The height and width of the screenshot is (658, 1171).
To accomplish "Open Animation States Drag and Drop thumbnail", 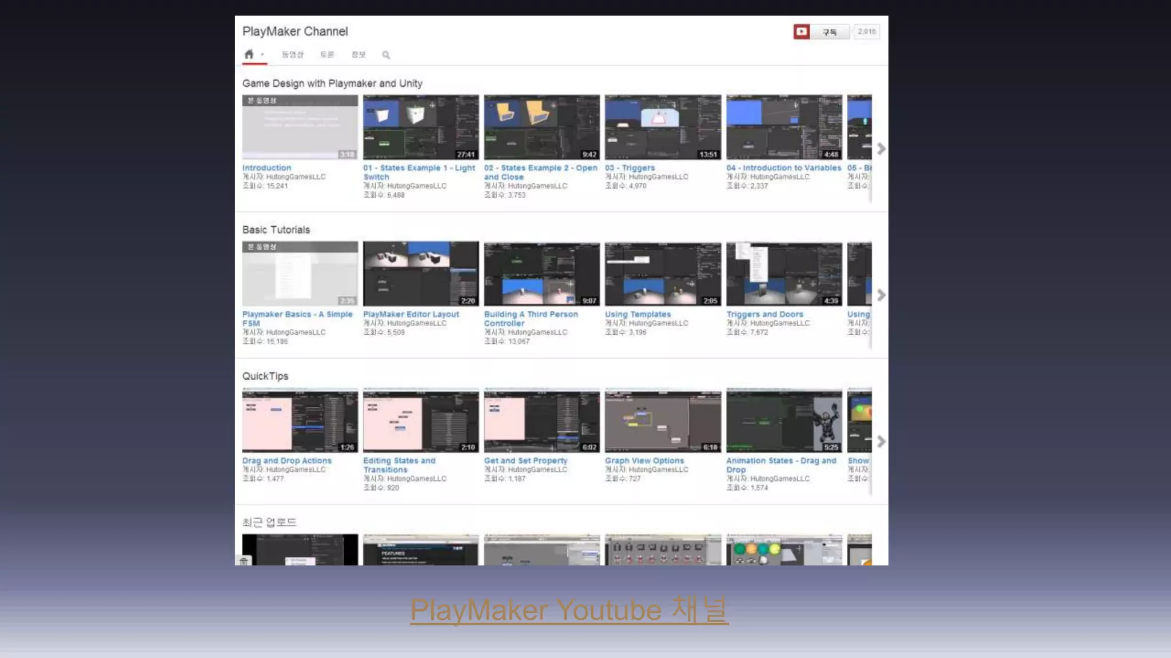I will click(784, 420).
